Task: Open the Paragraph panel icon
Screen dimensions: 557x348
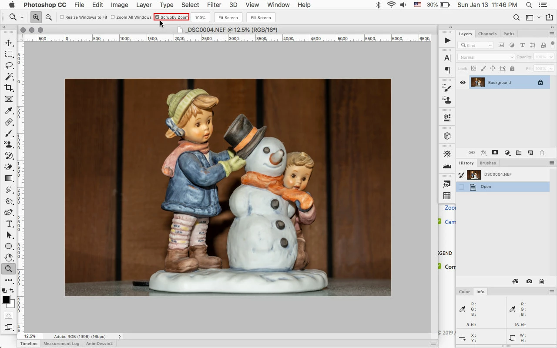Action: (447, 70)
